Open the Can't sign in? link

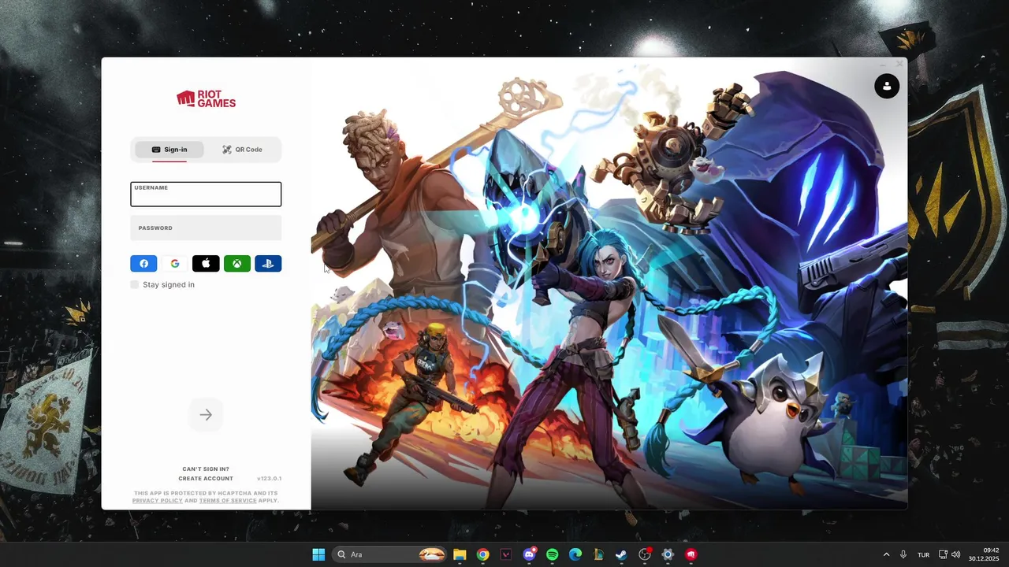point(206,469)
